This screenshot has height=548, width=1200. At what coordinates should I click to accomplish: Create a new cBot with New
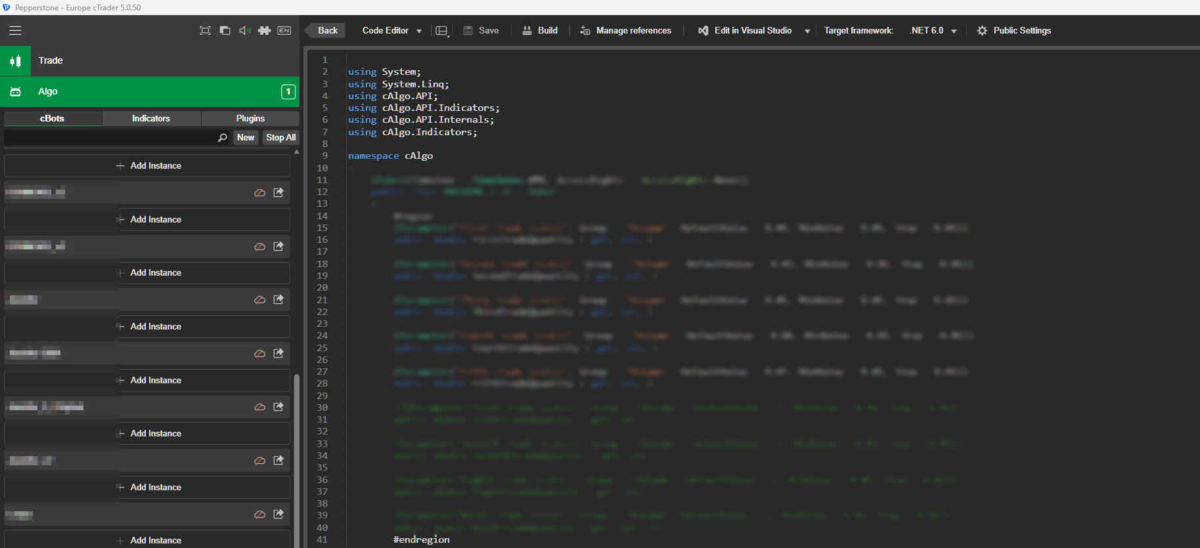coord(246,137)
